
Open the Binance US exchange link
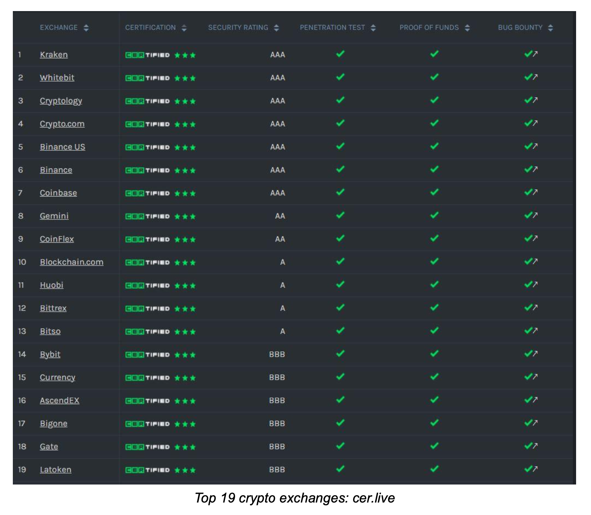tap(62, 147)
